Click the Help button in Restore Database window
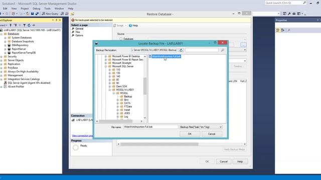The width and height of the screenshot is (321, 180). pyautogui.click(x=240, y=161)
